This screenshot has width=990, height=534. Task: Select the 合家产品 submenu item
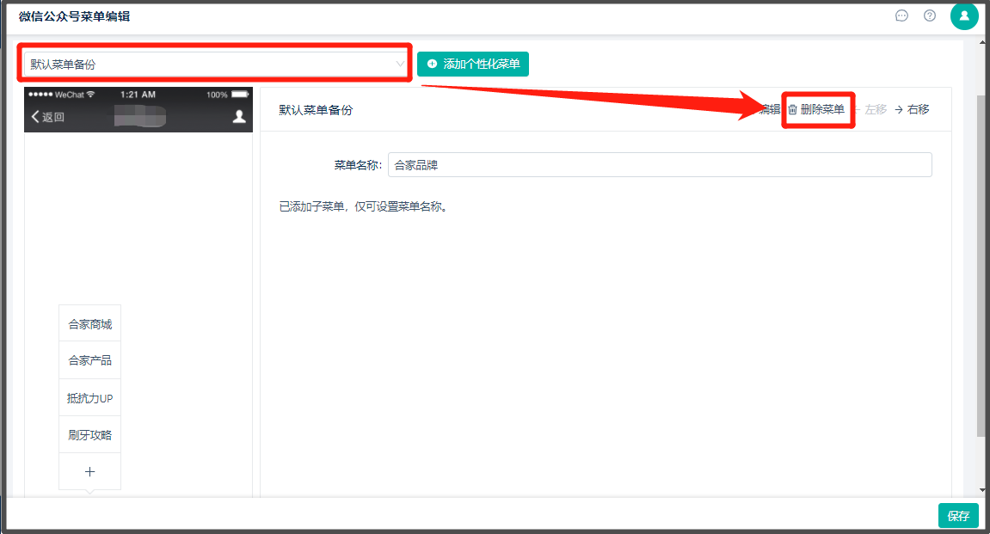[x=89, y=360]
